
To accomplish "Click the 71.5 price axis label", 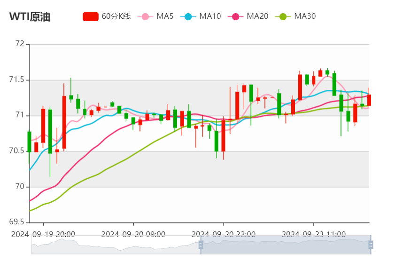I will pos(16,80).
